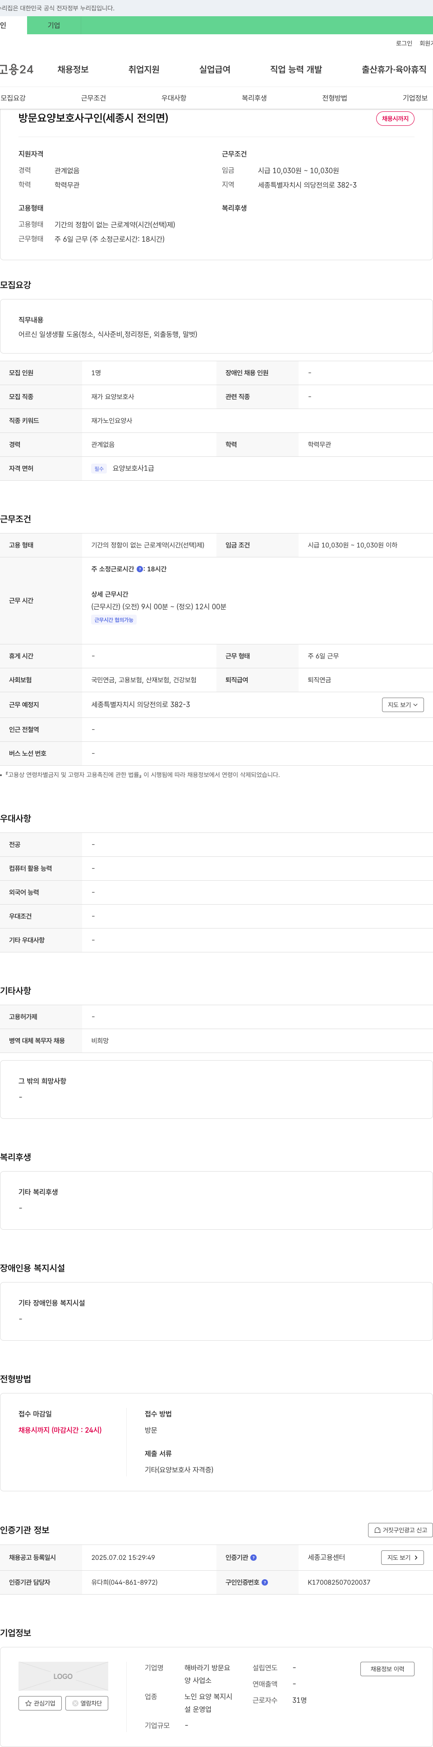Add company via 관심기업 button
The height and width of the screenshot is (1747, 433).
click(x=40, y=1703)
